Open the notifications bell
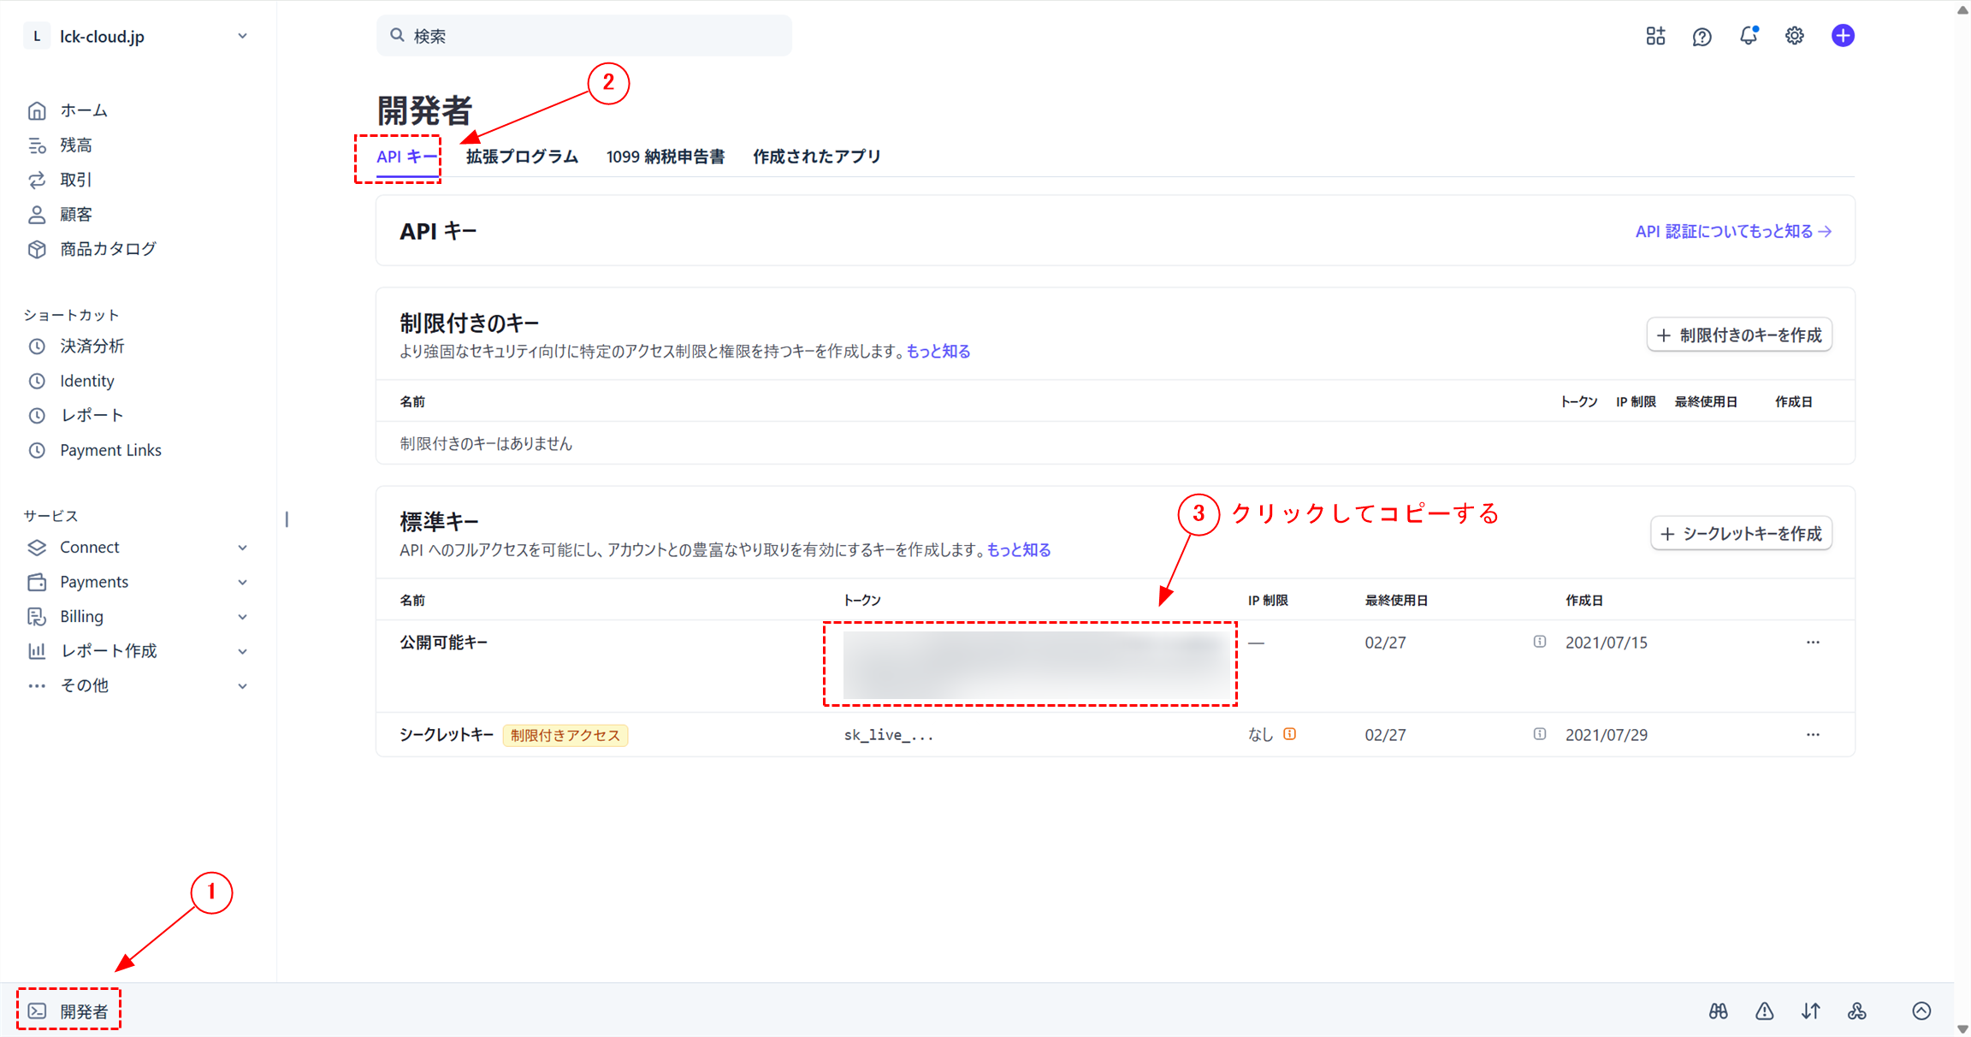1971x1037 pixels. tap(1749, 36)
